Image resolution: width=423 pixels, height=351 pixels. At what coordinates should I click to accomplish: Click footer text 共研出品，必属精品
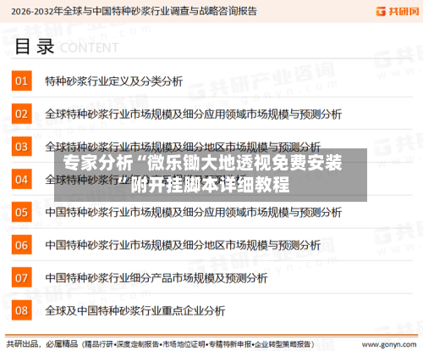(42, 344)
